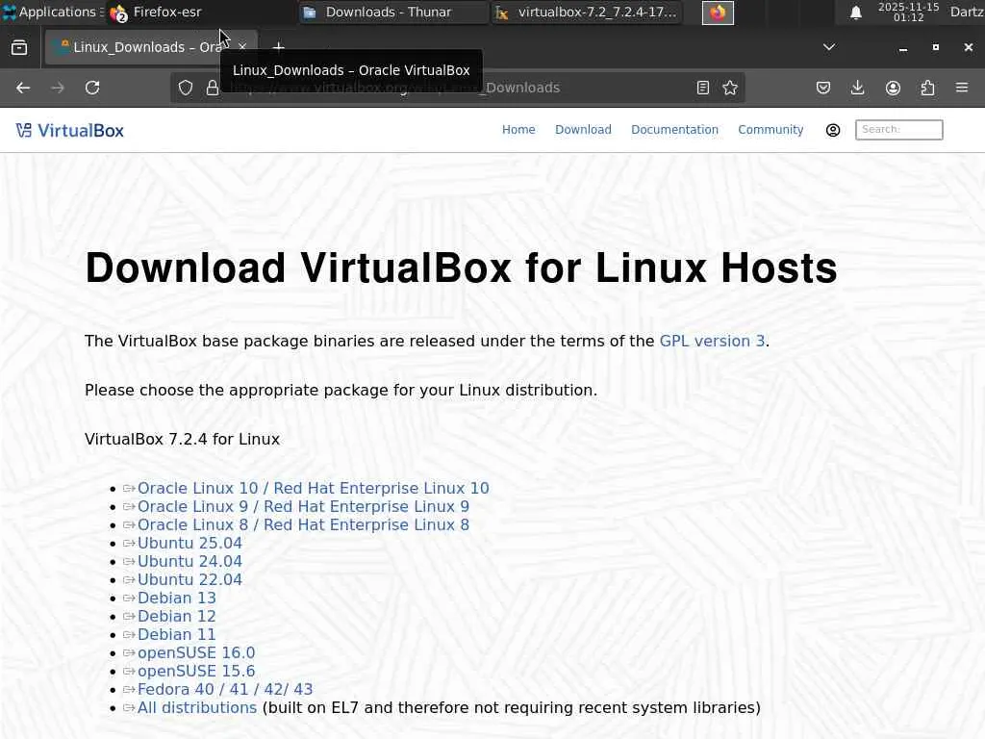Image resolution: width=985 pixels, height=739 pixels.
Task: Download the Debian 12 package
Action: pyautogui.click(x=177, y=616)
